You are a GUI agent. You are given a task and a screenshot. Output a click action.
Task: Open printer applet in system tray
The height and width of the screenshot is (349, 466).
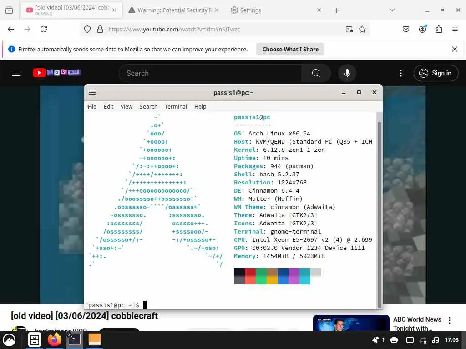click(x=394, y=340)
